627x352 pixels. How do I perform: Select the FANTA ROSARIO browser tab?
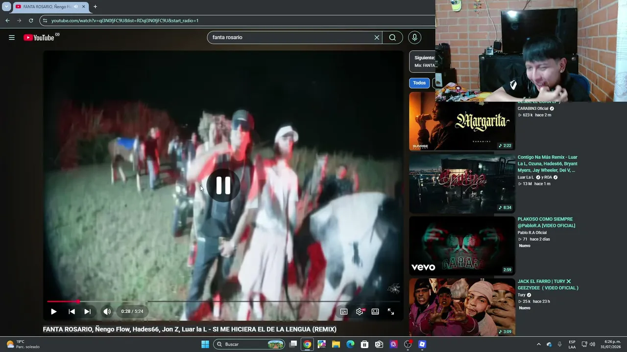50,7
